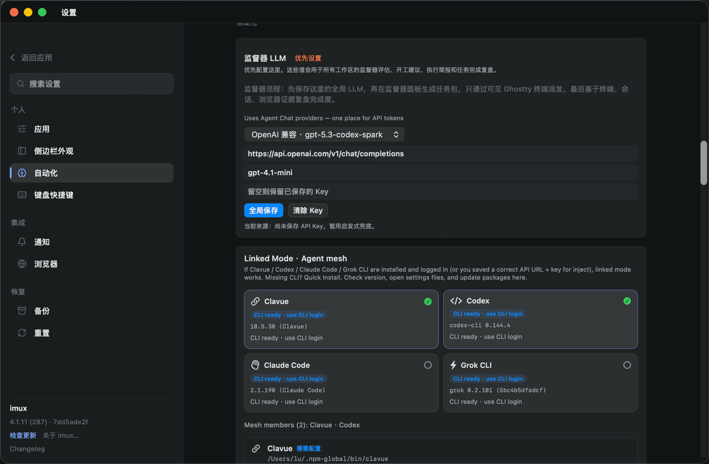
Task: Focus the 搜索设置 search field
Action: (x=92, y=84)
